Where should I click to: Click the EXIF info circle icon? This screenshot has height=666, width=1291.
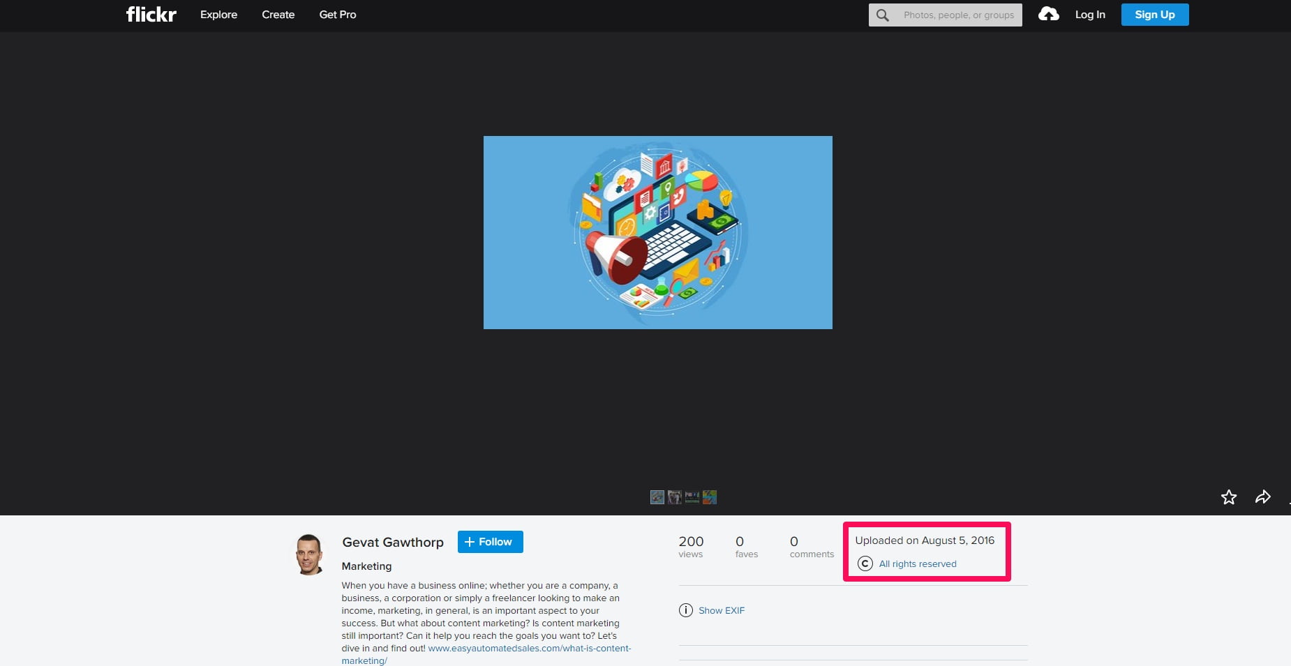[x=686, y=610]
